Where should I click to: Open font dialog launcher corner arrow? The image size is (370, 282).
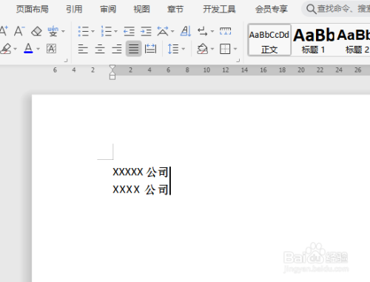pyautogui.click(x=66, y=60)
